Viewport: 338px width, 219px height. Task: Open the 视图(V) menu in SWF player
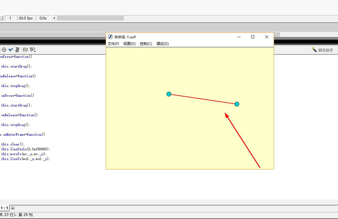click(129, 44)
